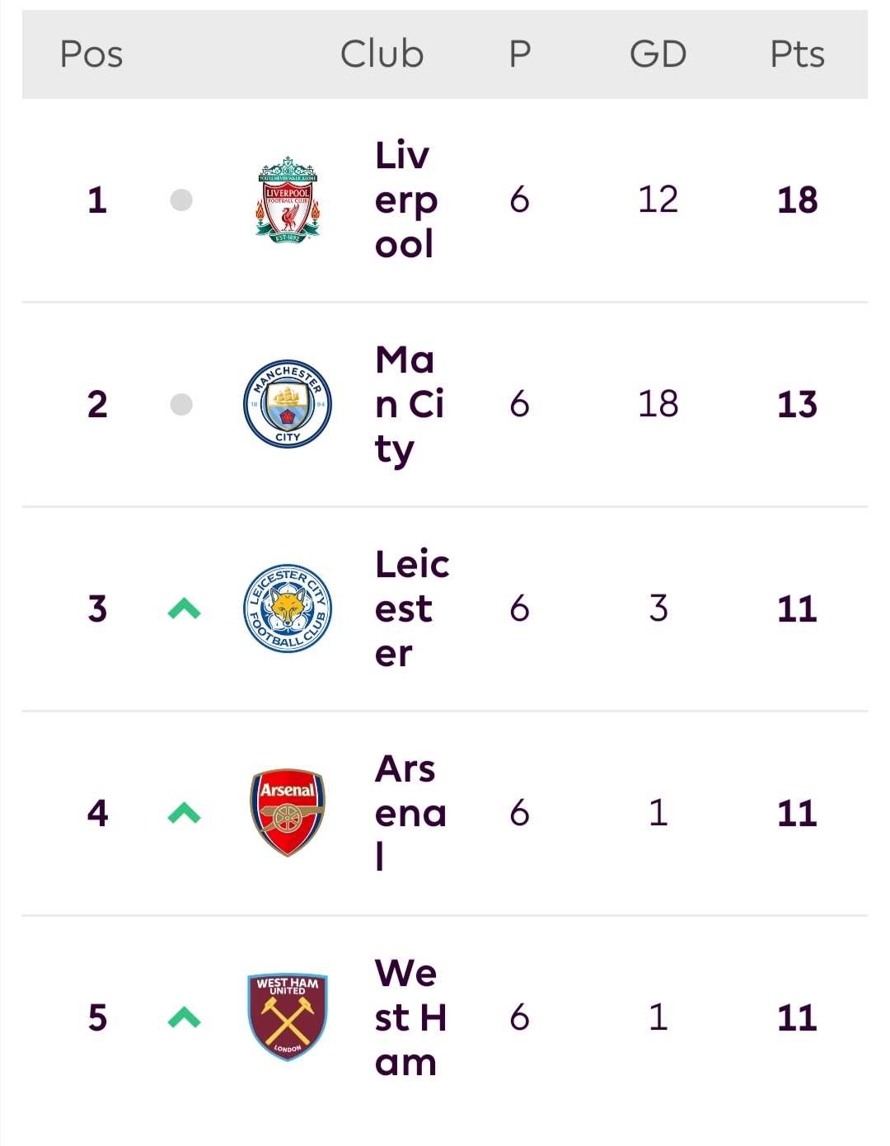
Task: Click Leicester's green up-arrow movement indicator
Action: (185, 609)
